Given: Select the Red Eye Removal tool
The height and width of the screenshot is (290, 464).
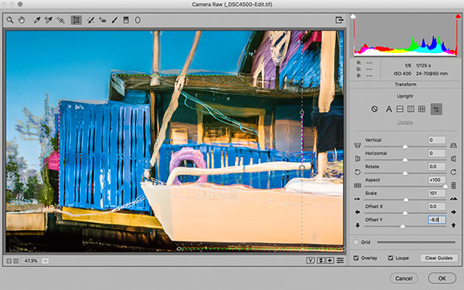Looking at the screenshot, I should [102, 20].
